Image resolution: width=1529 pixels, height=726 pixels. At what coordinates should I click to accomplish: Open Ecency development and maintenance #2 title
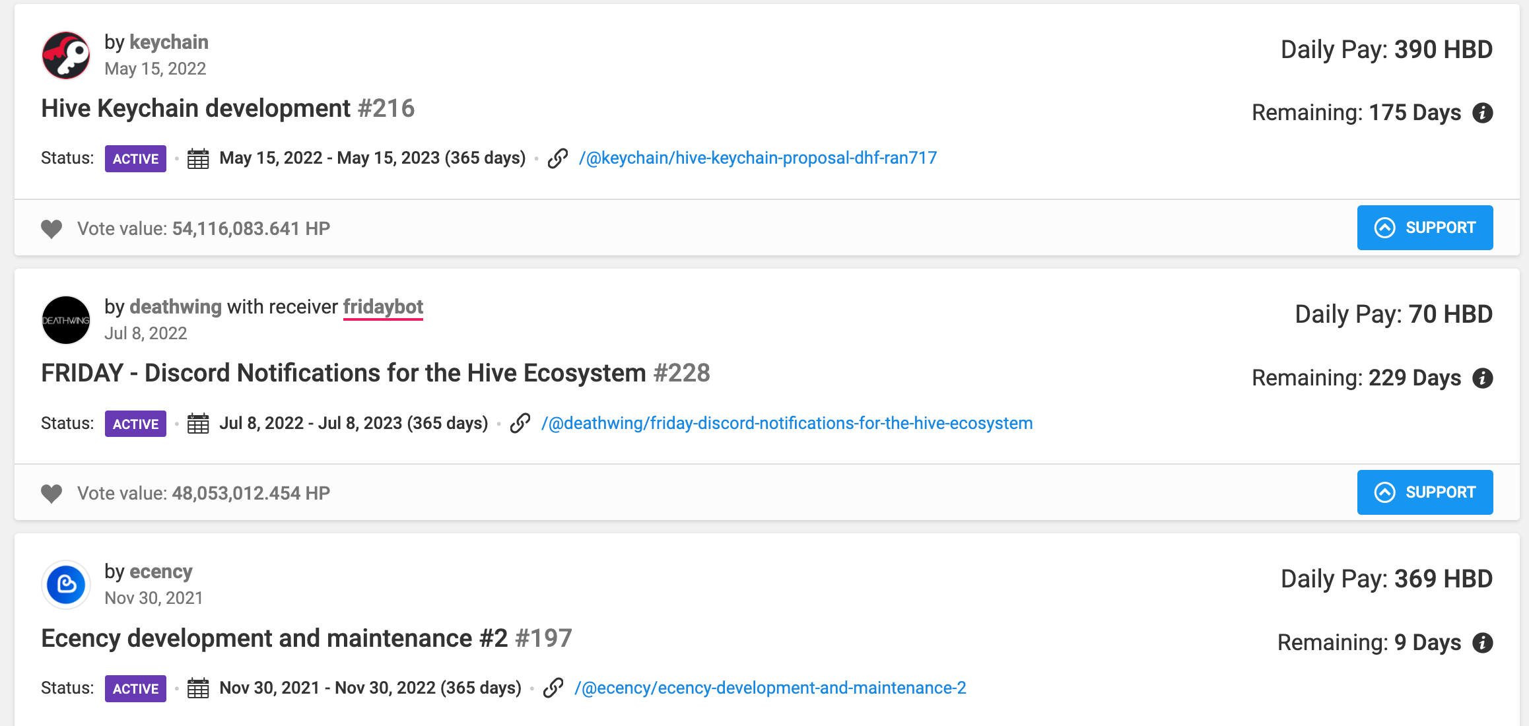tap(274, 638)
